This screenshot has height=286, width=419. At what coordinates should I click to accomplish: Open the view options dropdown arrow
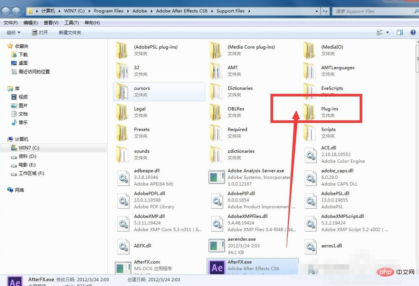point(387,32)
